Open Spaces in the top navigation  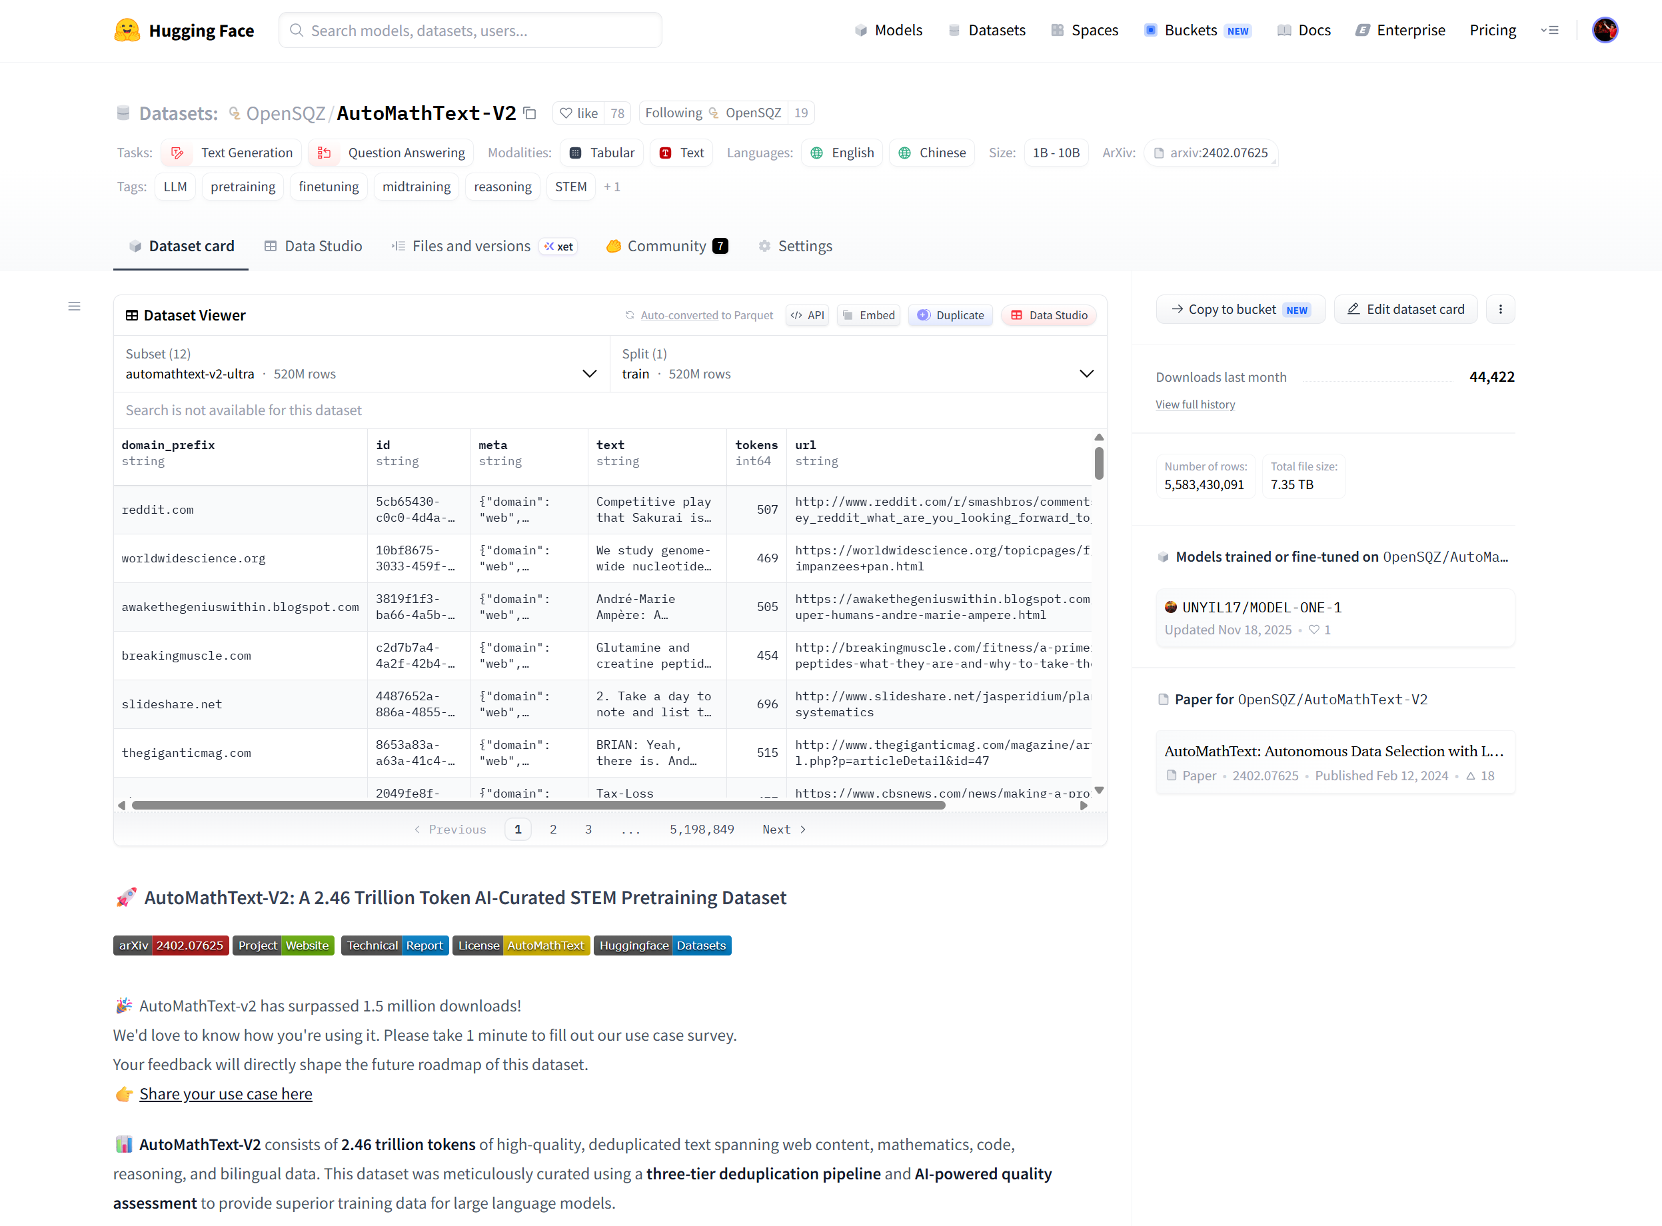point(1084,31)
